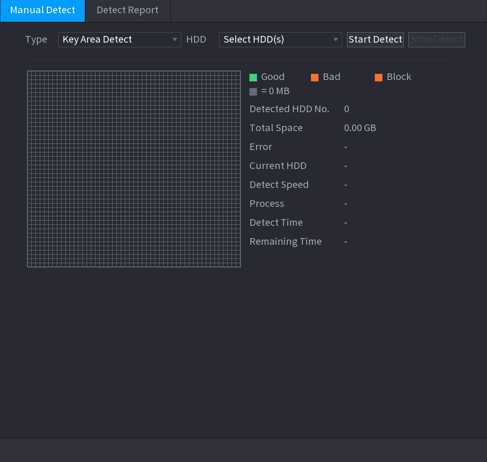This screenshot has width=487, height=462.
Task: Click the Type dropdown arrow
Action: pyautogui.click(x=175, y=40)
